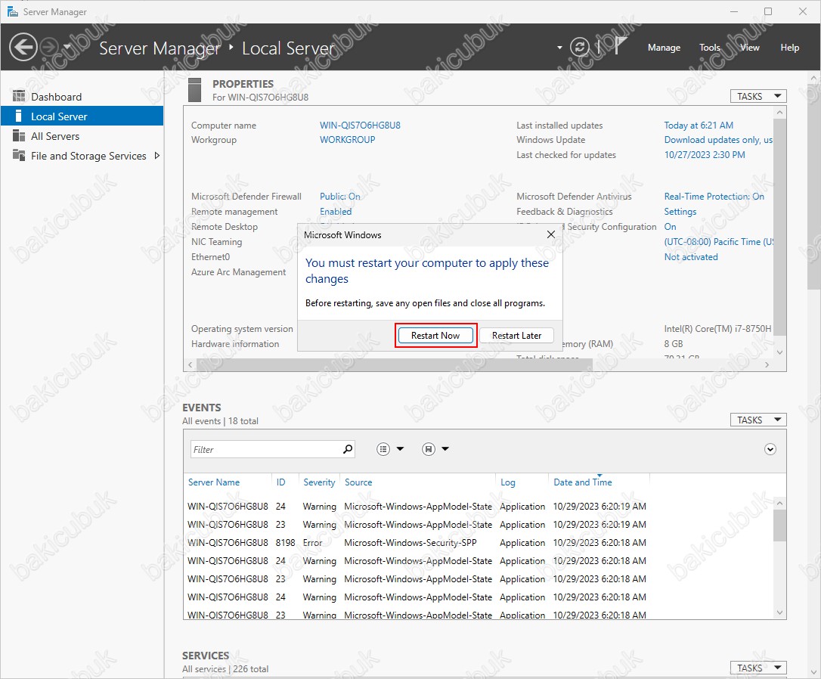
Task: Sort events by ID column
Action: pyautogui.click(x=280, y=482)
